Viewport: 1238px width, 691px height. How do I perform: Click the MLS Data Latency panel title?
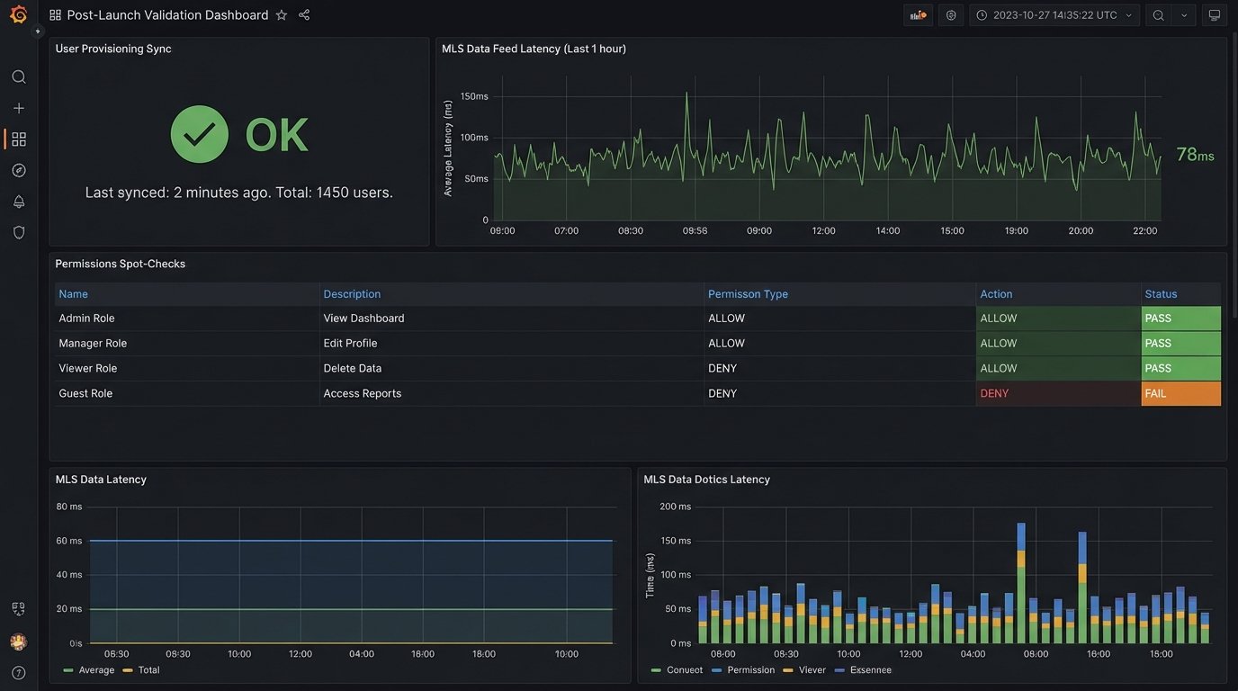[101, 480]
